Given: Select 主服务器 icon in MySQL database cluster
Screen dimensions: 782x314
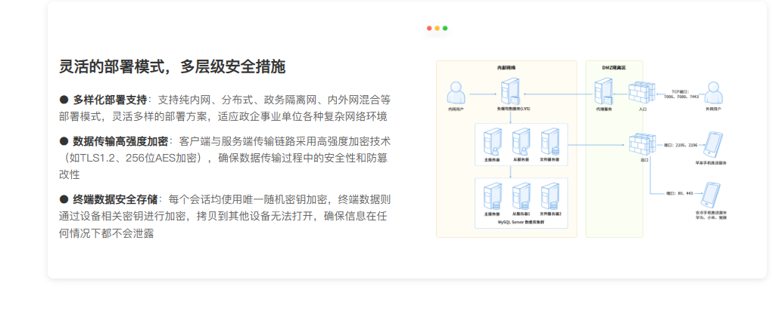Looking at the screenshot, I should 493,196.
